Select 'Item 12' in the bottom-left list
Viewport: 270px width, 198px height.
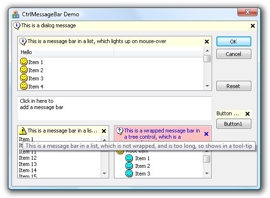28,158
